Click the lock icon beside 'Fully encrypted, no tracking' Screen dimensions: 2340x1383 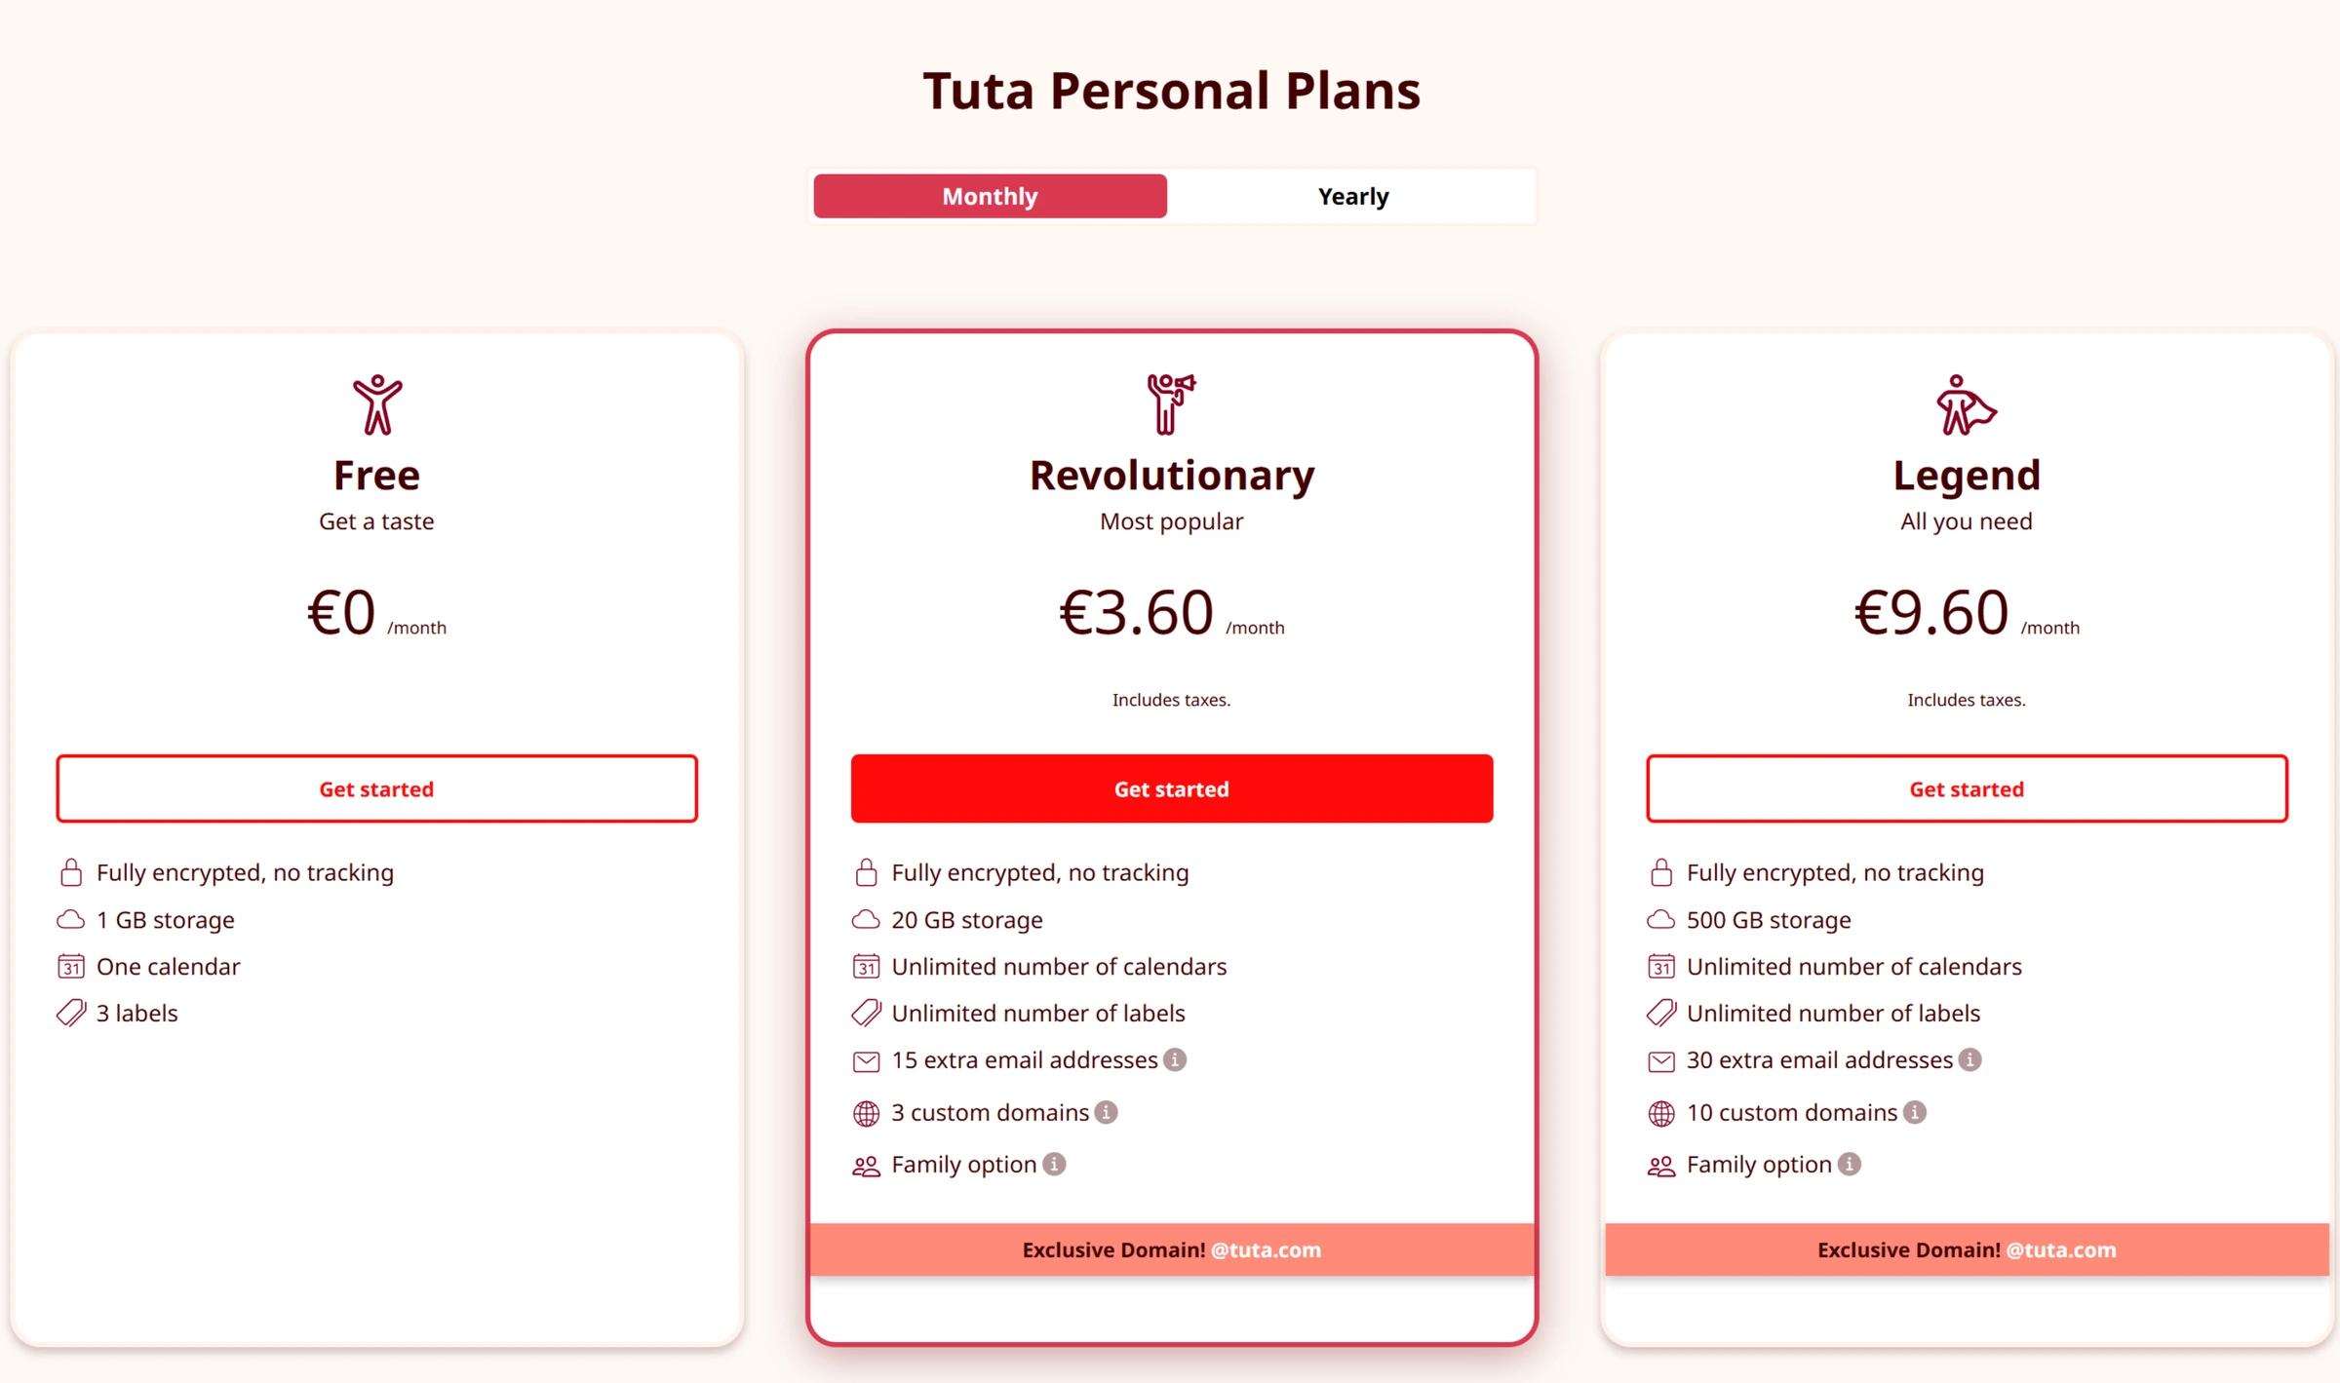[71, 872]
